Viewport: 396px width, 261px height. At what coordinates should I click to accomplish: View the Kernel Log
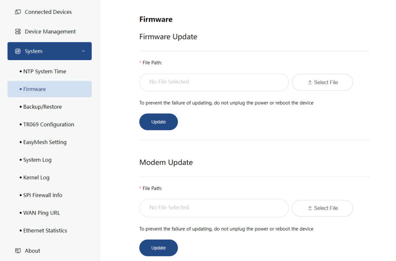36,177
